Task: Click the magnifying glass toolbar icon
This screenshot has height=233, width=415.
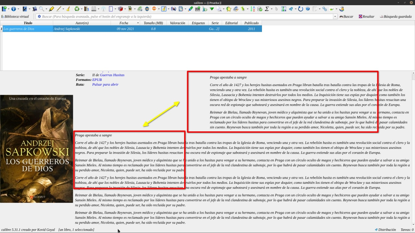Action: tap(41, 9)
